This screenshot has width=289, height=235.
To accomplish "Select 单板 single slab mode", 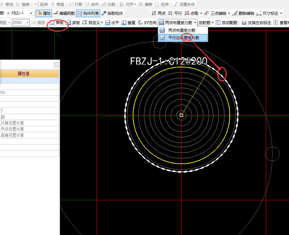I will tap(57, 22).
